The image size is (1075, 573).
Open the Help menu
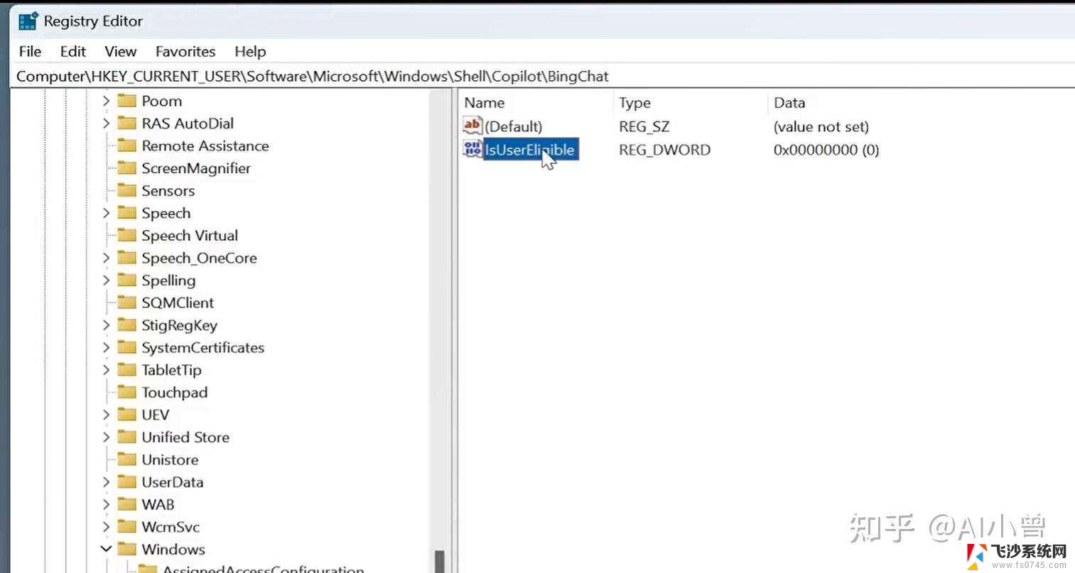click(x=250, y=51)
